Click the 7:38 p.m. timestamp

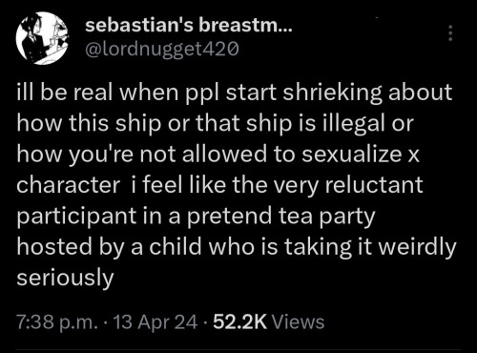[x=57, y=322]
